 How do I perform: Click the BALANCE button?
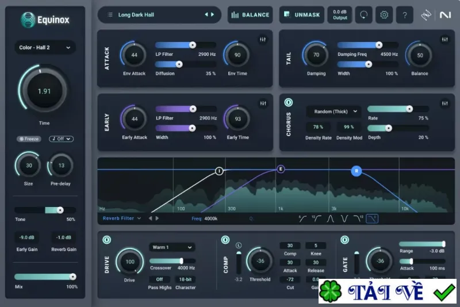[250, 15]
